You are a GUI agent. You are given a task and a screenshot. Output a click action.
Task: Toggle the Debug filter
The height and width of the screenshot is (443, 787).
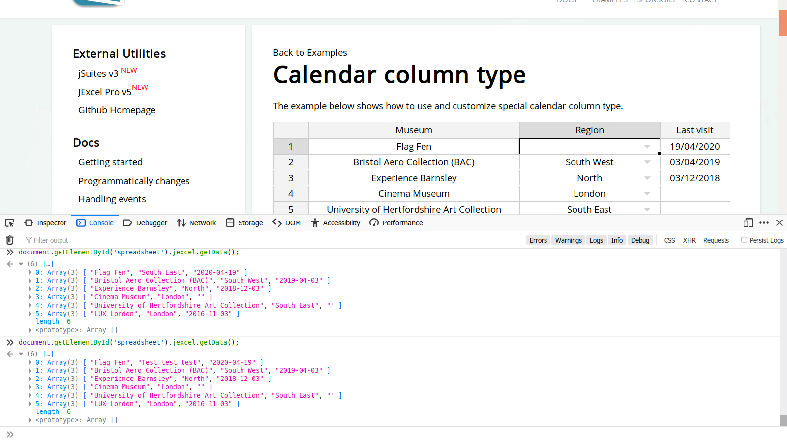pyautogui.click(x=640, y=240)
